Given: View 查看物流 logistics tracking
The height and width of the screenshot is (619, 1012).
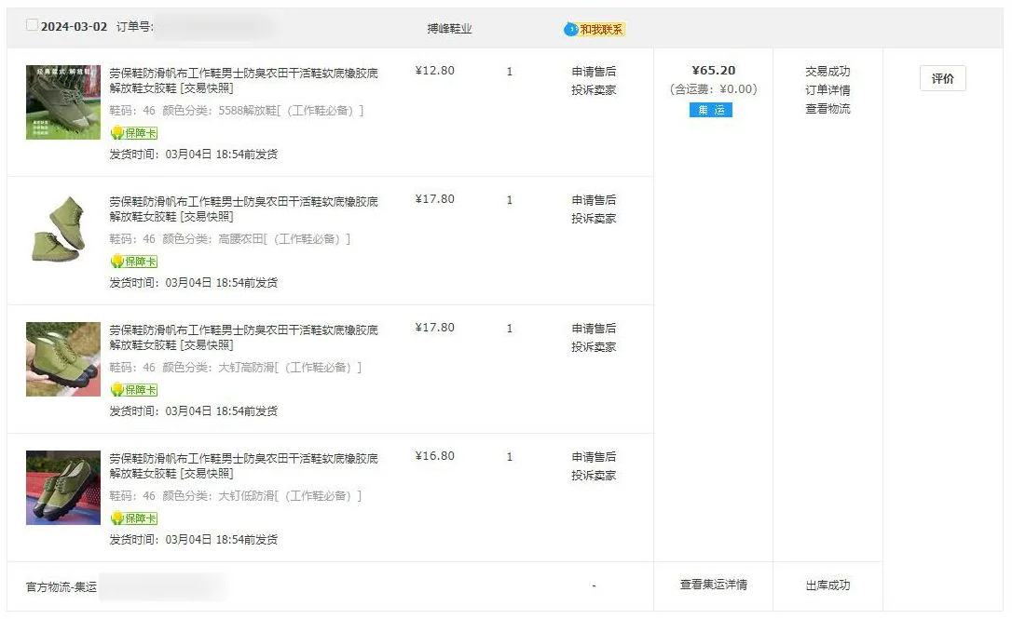Looking at the screenshot, I should (x=827, y=109).
